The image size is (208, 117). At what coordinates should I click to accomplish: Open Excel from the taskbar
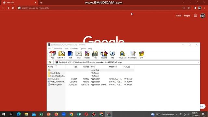coord(41,114)
